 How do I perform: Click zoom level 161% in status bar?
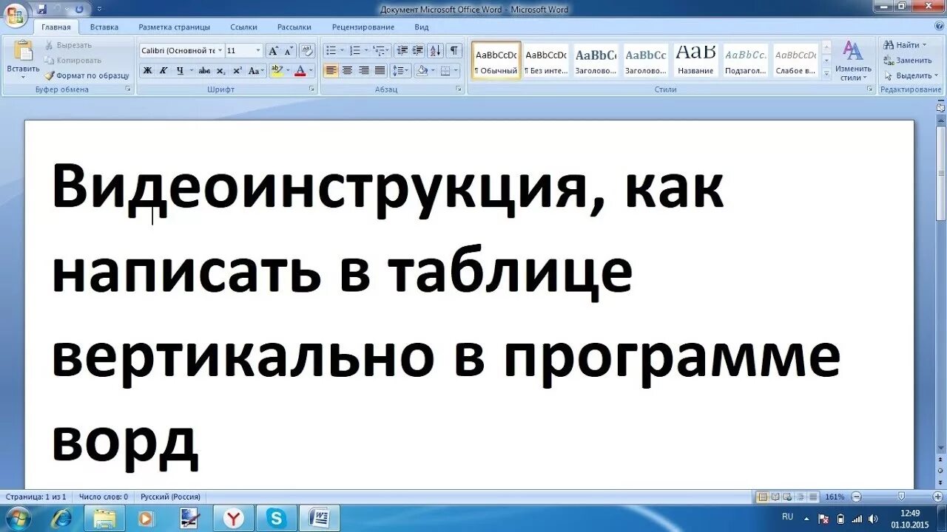(835, 497)
